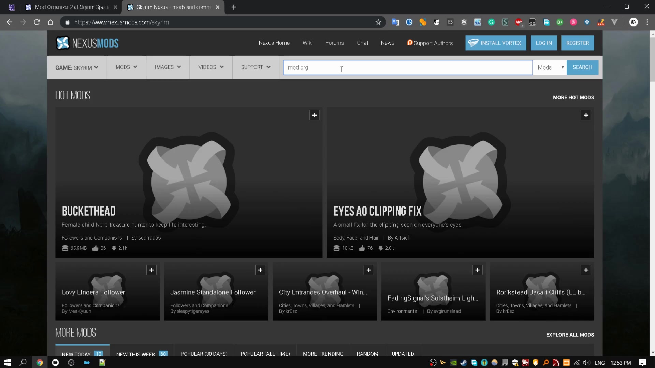Select the Popular (30 Days) tab
Viewport: 655px width, 368px height.
[x=204, y=353]
